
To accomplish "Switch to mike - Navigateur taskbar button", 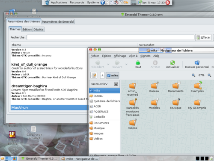I will click(80, 158).
